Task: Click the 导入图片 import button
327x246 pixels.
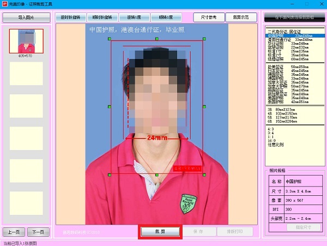Action: click(26, 17)
